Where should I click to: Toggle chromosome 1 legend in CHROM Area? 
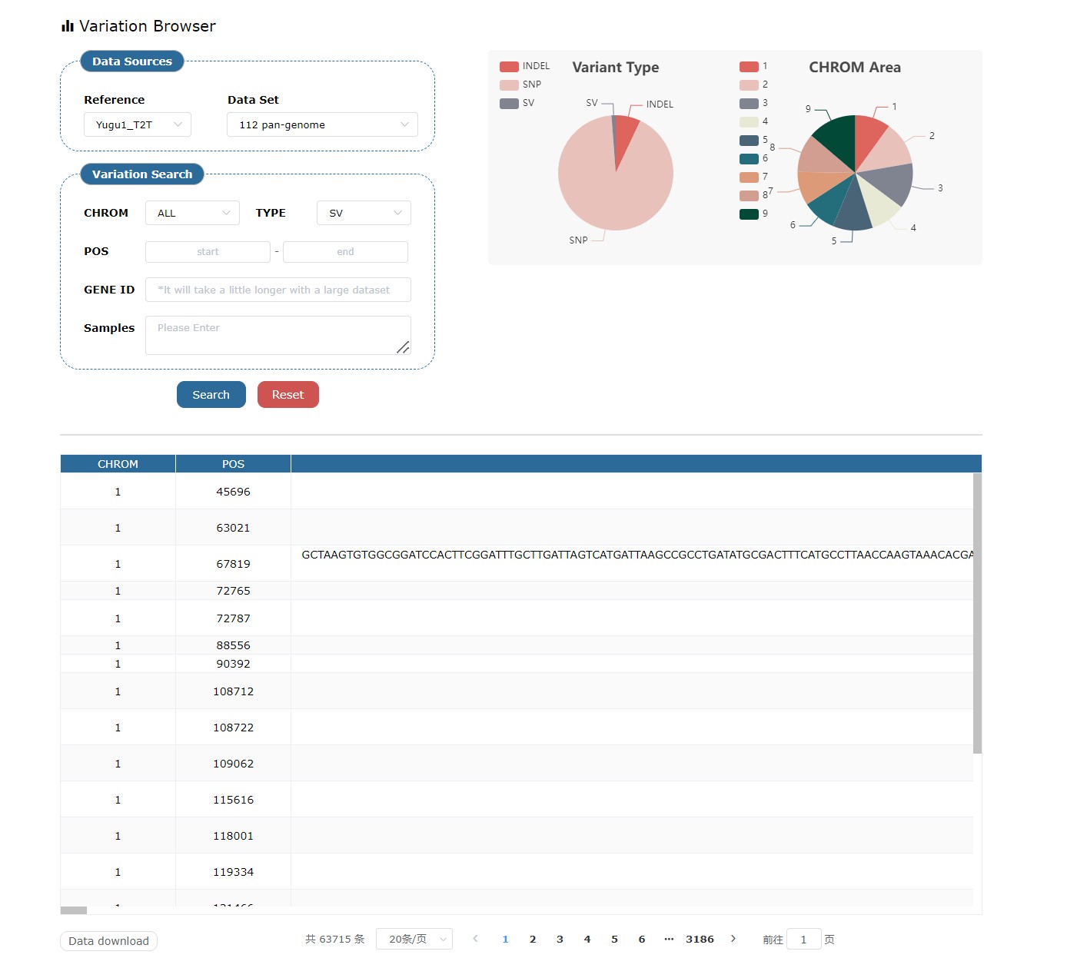[x=753, y=66]
